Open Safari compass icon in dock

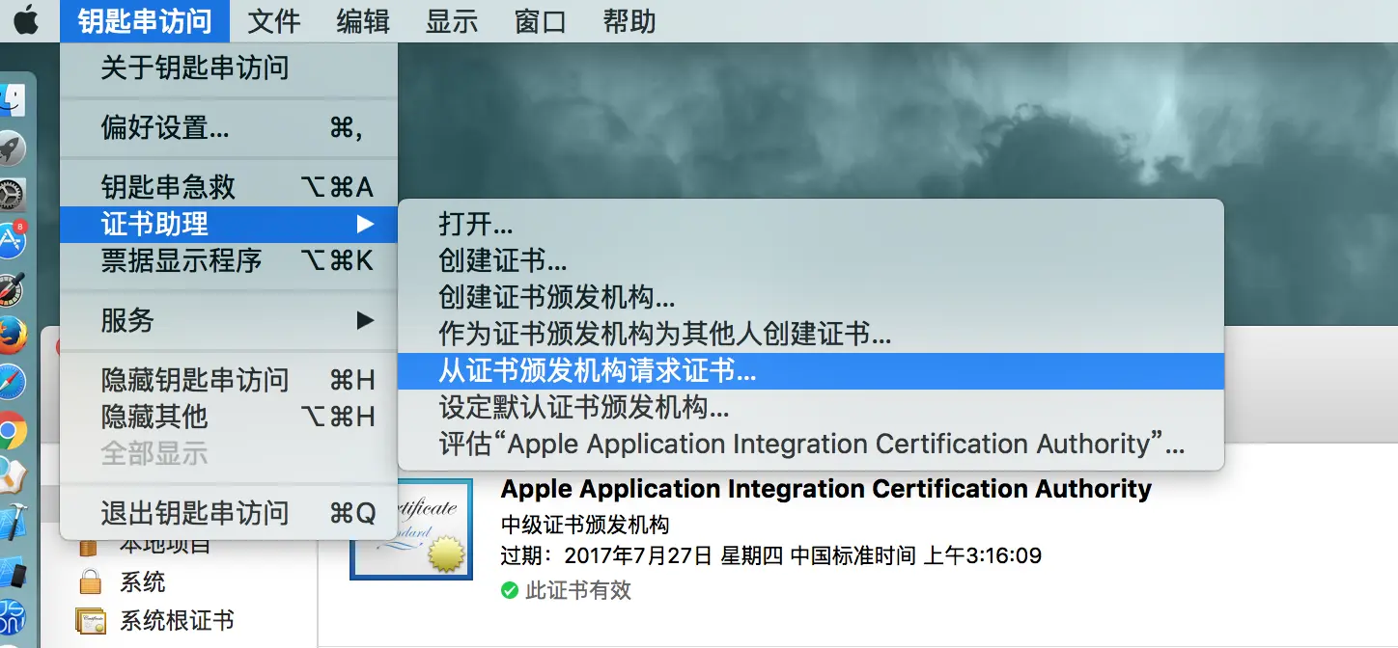12,383
